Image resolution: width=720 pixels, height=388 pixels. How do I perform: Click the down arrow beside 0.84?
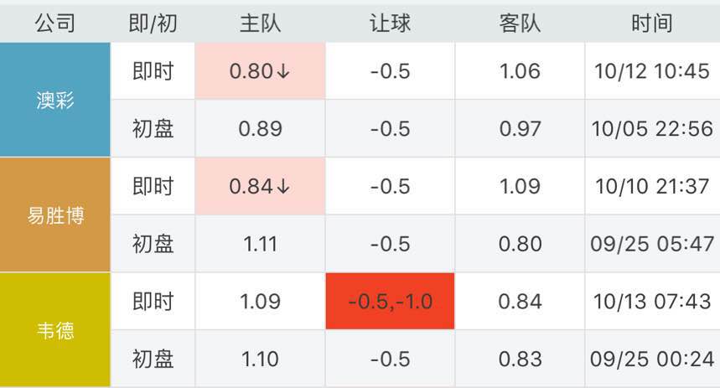(283, 186)
